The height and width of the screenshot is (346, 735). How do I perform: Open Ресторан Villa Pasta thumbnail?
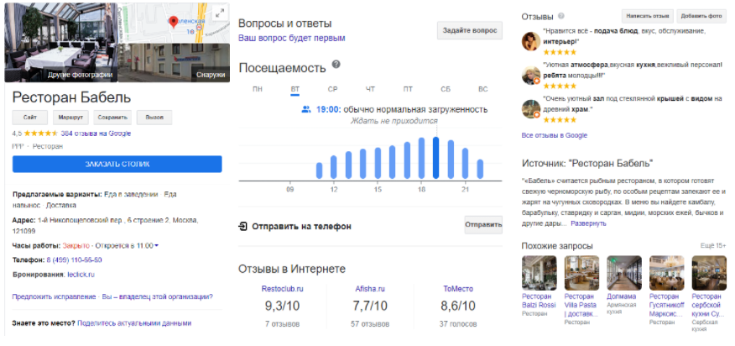pyautogui.click(x=581, y=273)
